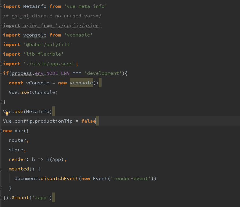Click h(App) call

click(55, 159)
